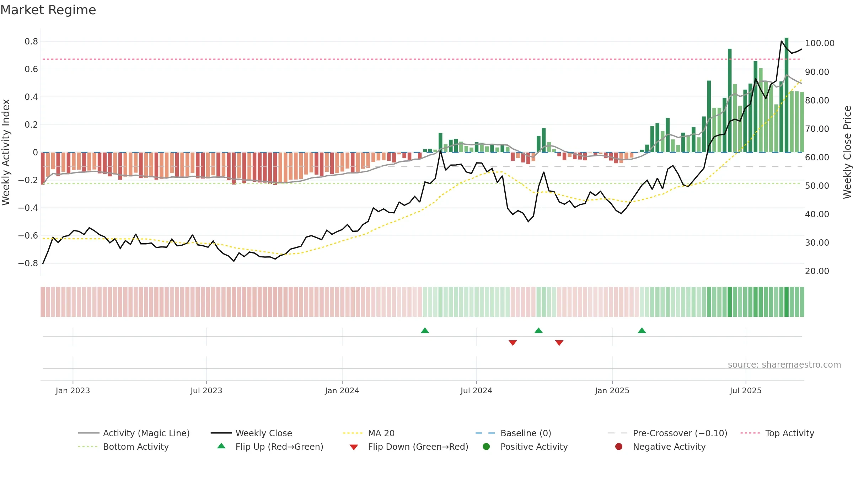
Task: Click the dark red Negative Activity legend dot
Action: point(619,447)
